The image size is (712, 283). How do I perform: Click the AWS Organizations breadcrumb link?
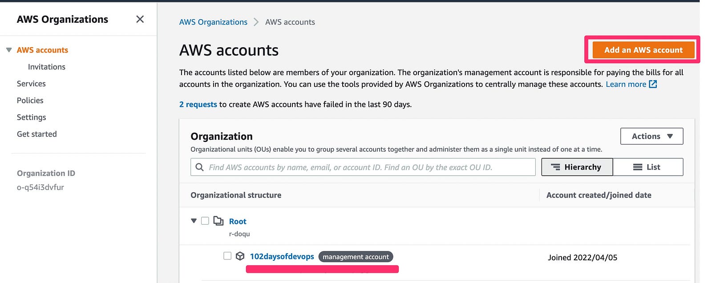point(213,22)
